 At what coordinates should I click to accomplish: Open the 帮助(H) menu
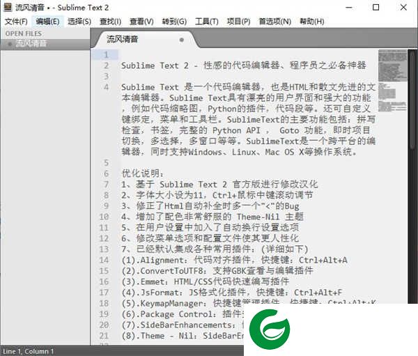point(312,22)
